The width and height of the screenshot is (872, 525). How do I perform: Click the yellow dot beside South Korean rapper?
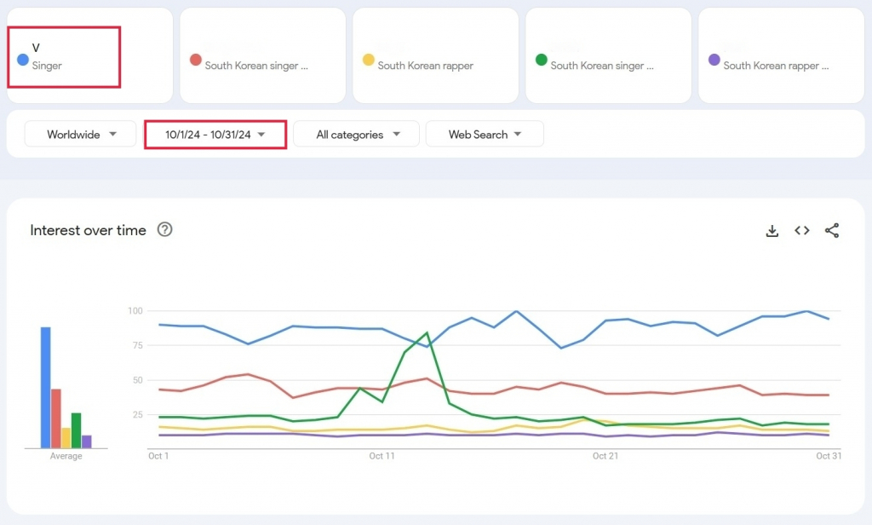(369, 60)
